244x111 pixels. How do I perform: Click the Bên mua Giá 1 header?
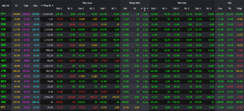[x=103, y=9]
